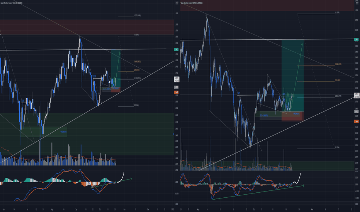Click the BUSD currency label atop 1D price axis
This screenshot has width=360, height=212.
[177, 3]
